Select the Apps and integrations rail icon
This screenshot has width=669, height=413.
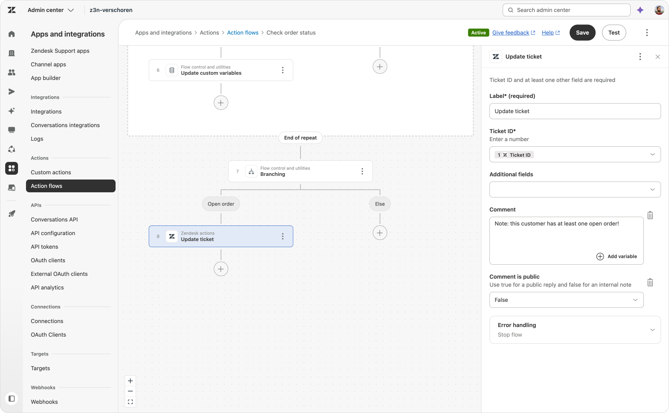pyautogui.click(x=12, y=168)
